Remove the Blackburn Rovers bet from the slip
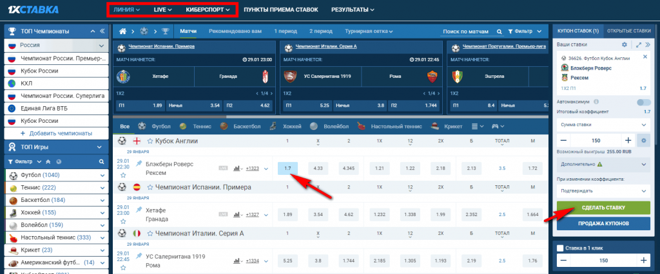Screen dimensions: 660x274 645,57
